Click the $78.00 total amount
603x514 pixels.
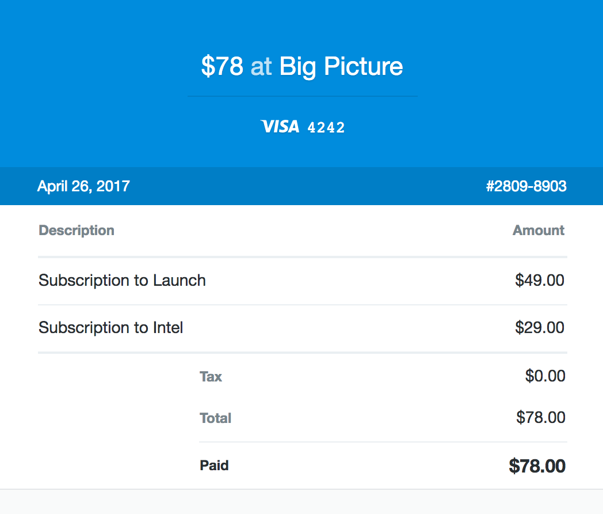540,417
